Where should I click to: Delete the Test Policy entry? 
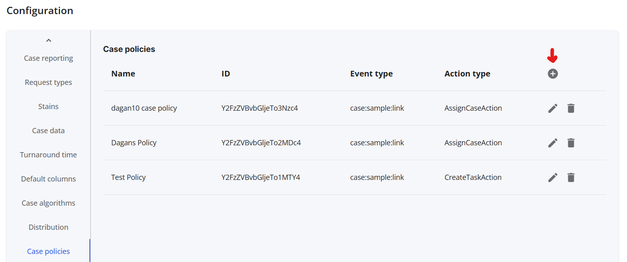(571, 177)
